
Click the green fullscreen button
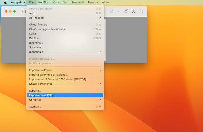pyautogui.click(x=15, y=11)
